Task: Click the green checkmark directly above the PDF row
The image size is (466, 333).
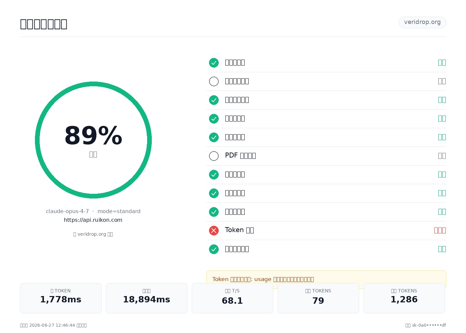Action: 214,137
